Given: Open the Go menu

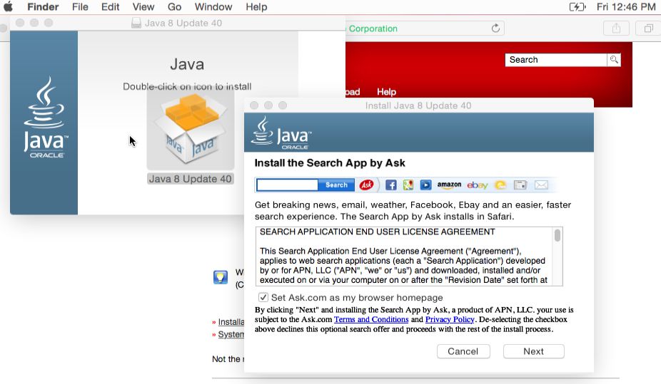Looking at the screenshot, I should [x=174, y=6].
